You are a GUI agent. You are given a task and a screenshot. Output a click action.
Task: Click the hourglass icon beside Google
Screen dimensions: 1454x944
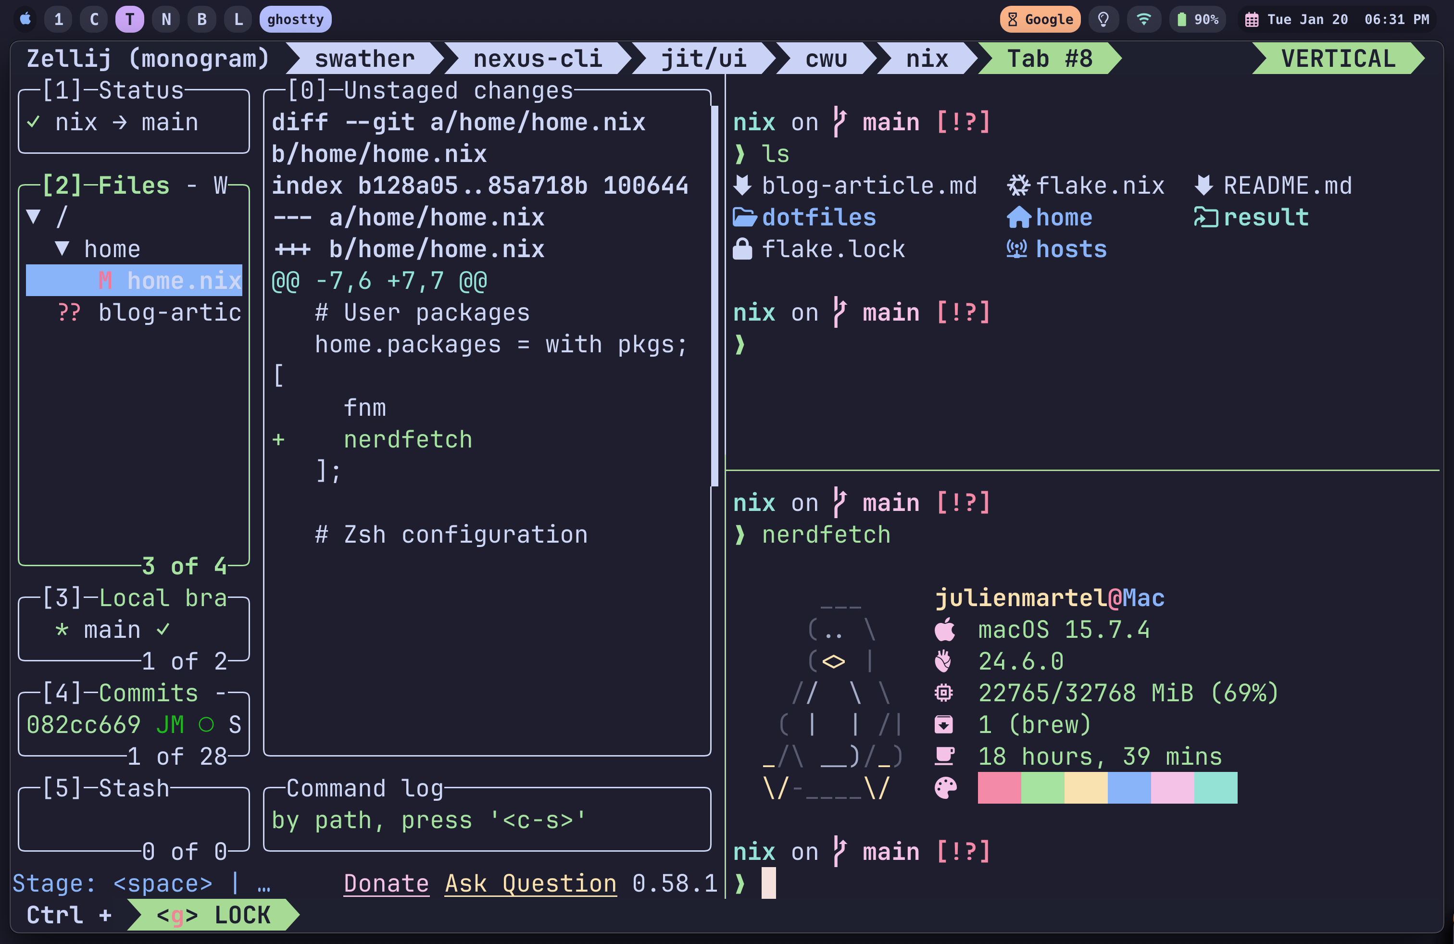pos(1012,20)
